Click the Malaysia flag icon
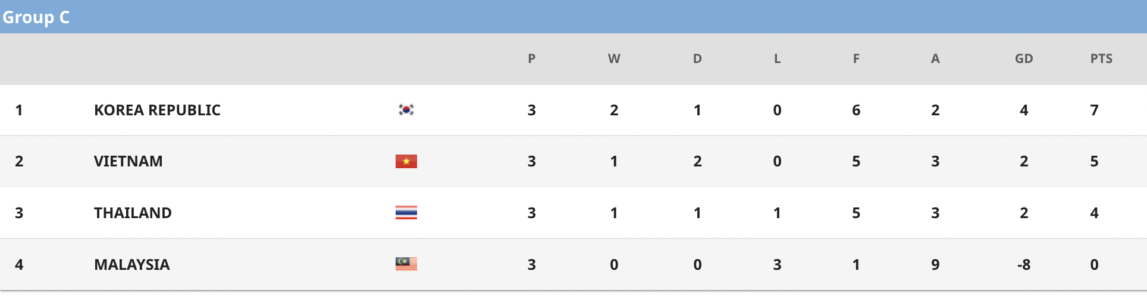The image size is (1147, 296). tap(406, 264)
